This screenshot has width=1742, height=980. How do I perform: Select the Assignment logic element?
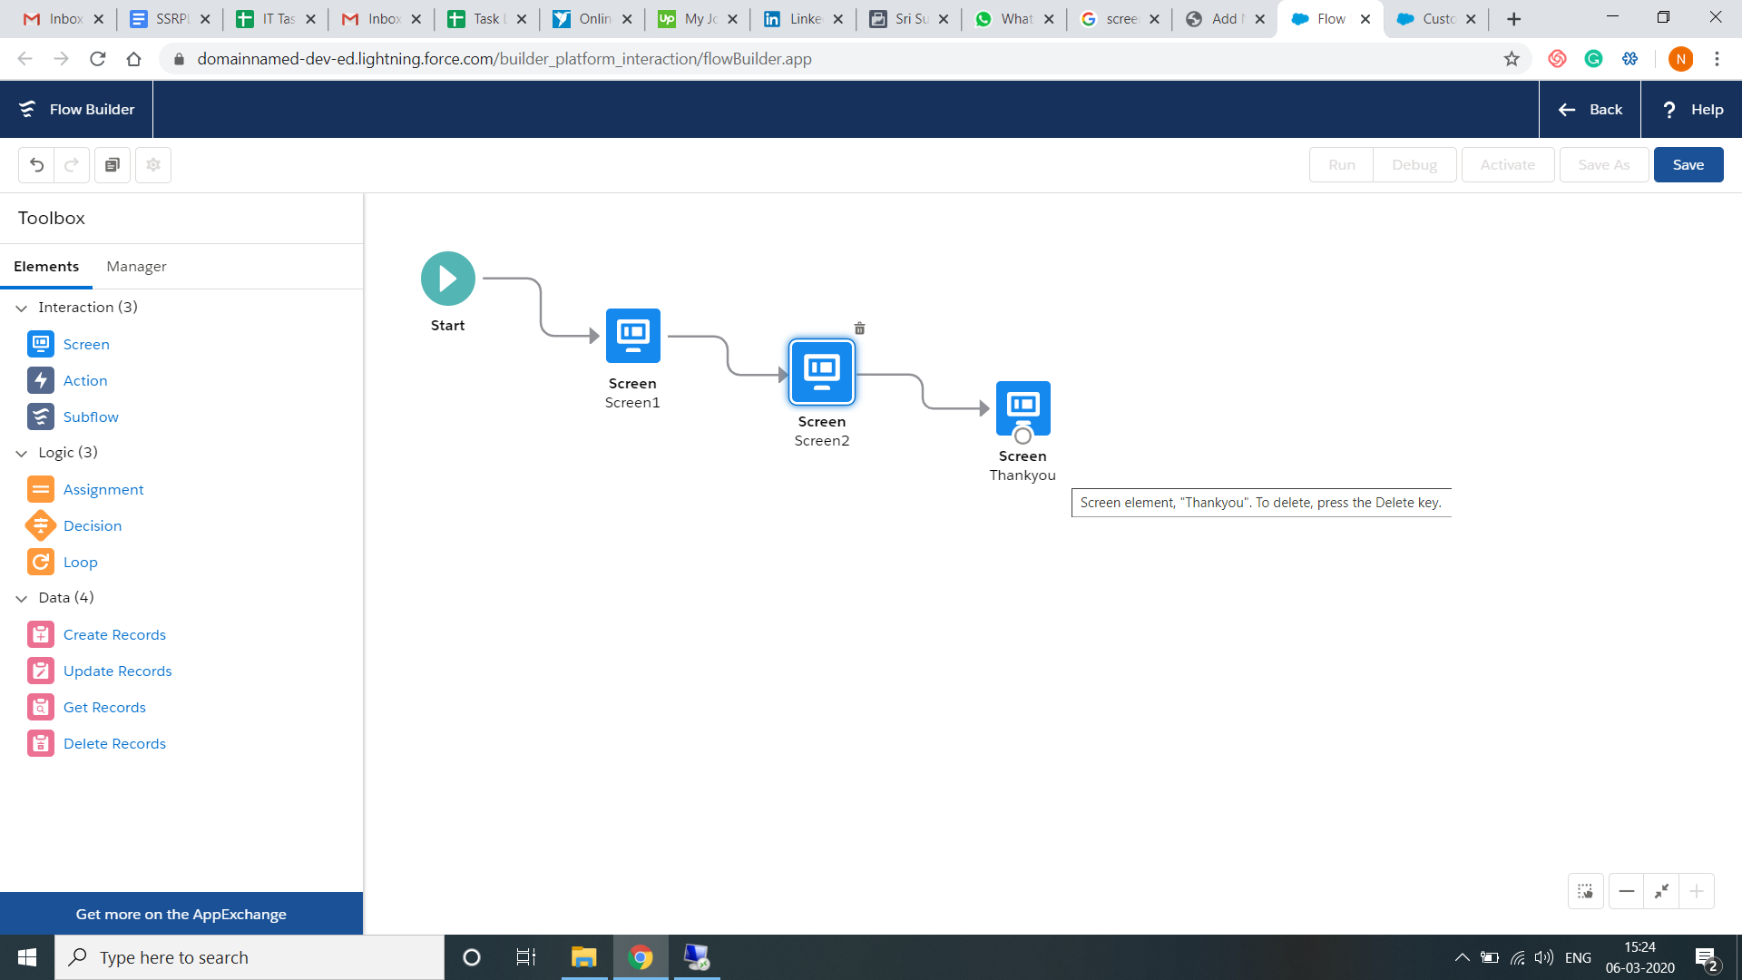coord(103,489)
